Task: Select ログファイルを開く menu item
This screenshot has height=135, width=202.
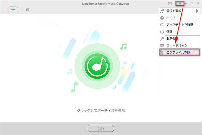Action: coord(179,52)
